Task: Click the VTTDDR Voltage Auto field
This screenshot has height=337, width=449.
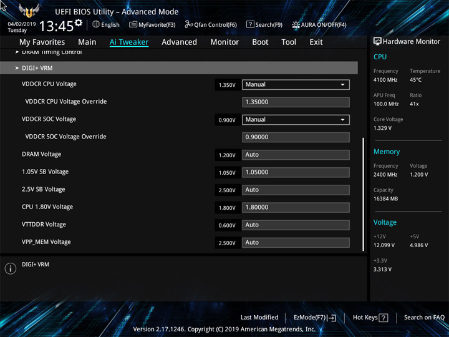Action: tap(296, 225)
